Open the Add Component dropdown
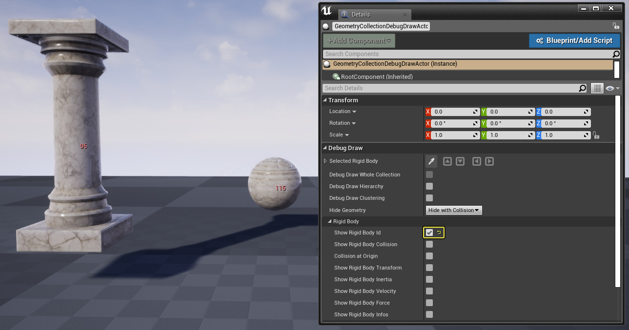Viewport: 629px width, 330px height. tap(359, 40)
